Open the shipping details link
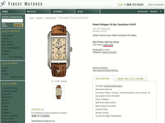 (109, 52)
